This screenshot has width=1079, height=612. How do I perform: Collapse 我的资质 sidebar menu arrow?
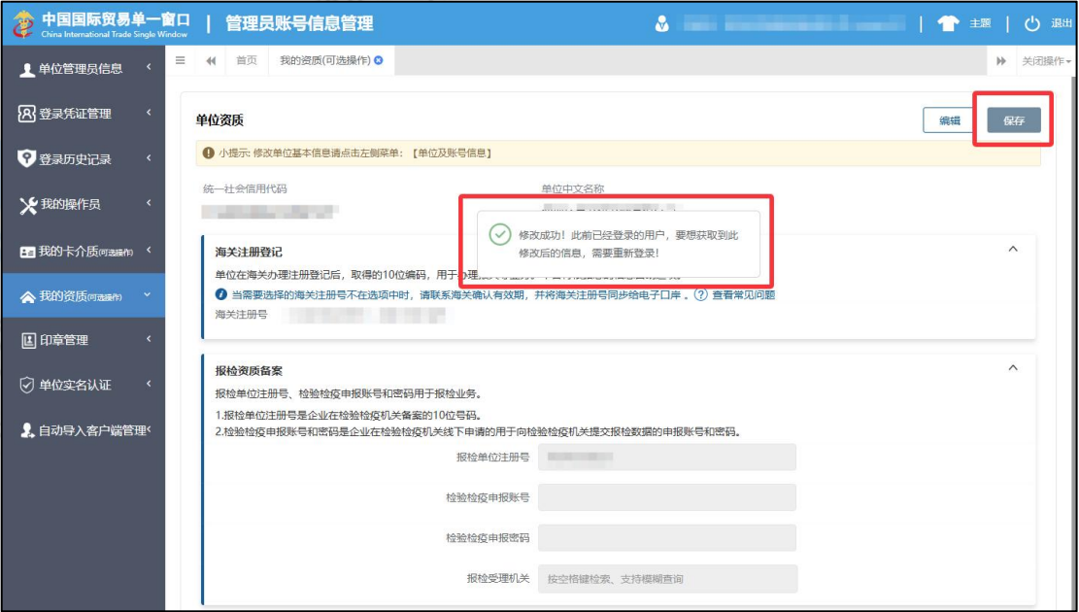coord(148,294)
